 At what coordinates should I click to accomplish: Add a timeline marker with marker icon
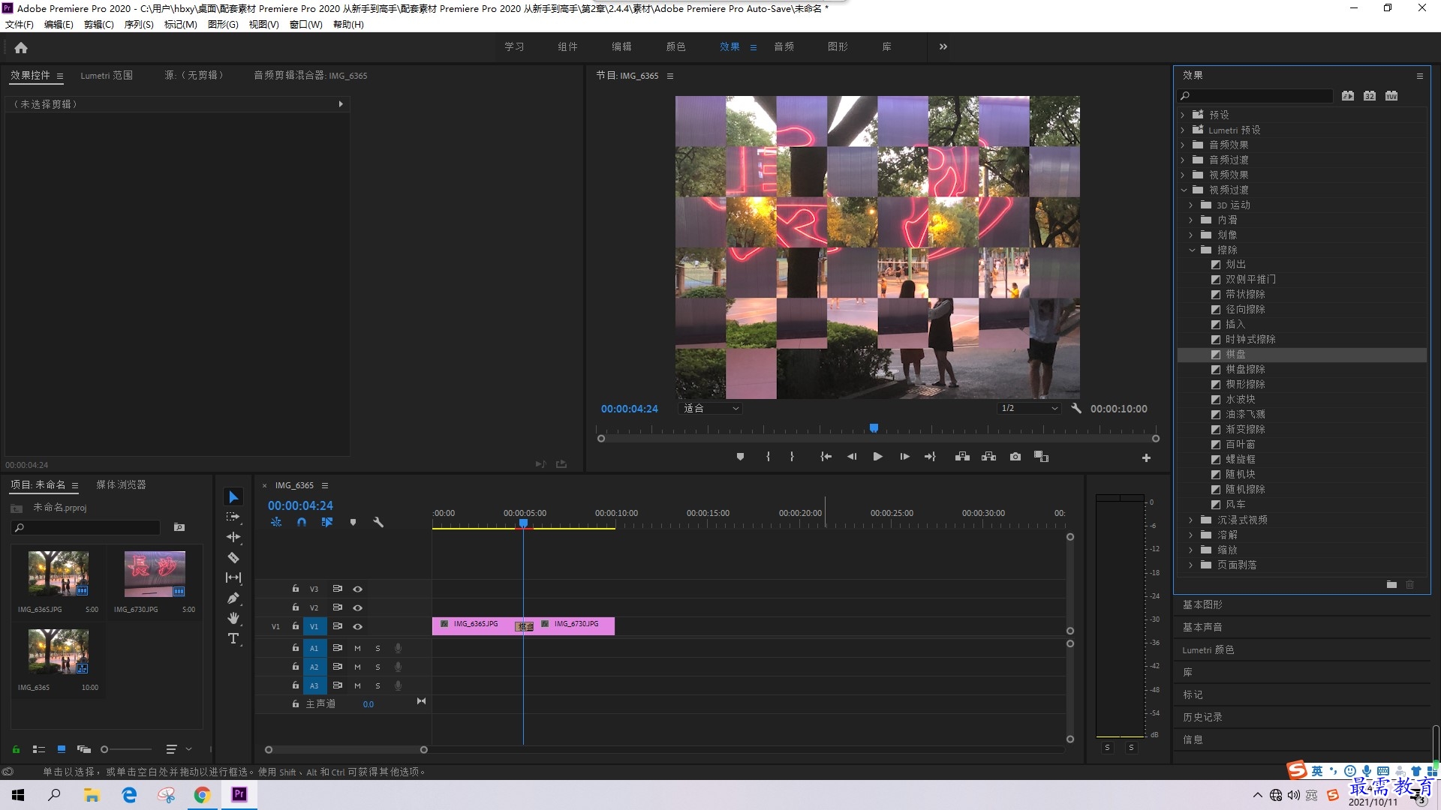pyautogui.click(x=353, y=522)
